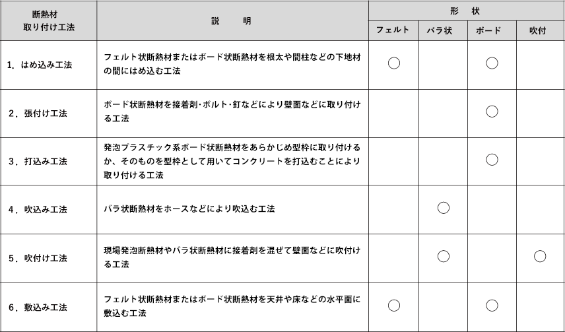
Task: Click the 吹込み工法 description text
Action: (189, 209)
